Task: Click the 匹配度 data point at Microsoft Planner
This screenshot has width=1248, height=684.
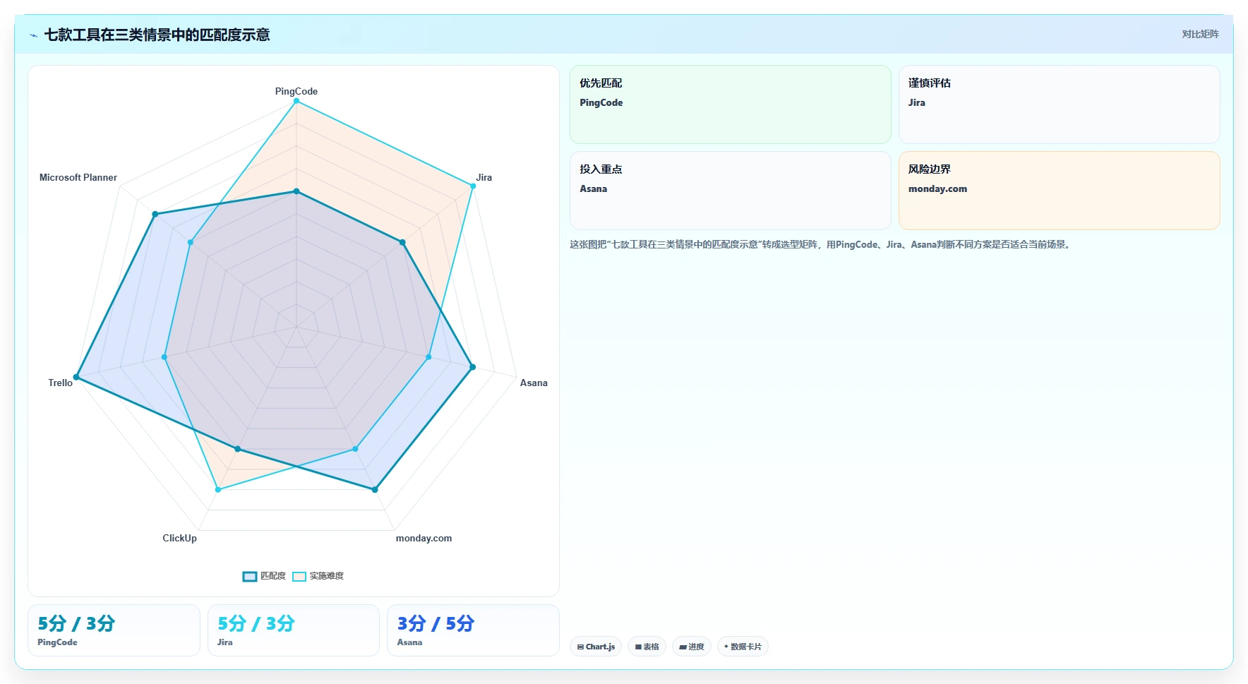Action: 155,214
